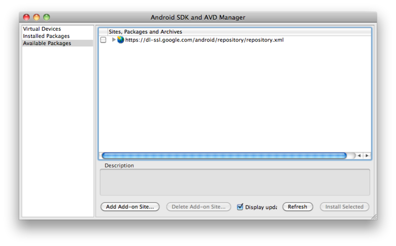The width and height of the screenshot is (396, 246).
Task: Click the Sites, Packages and Archives column header
Action: 240,32
